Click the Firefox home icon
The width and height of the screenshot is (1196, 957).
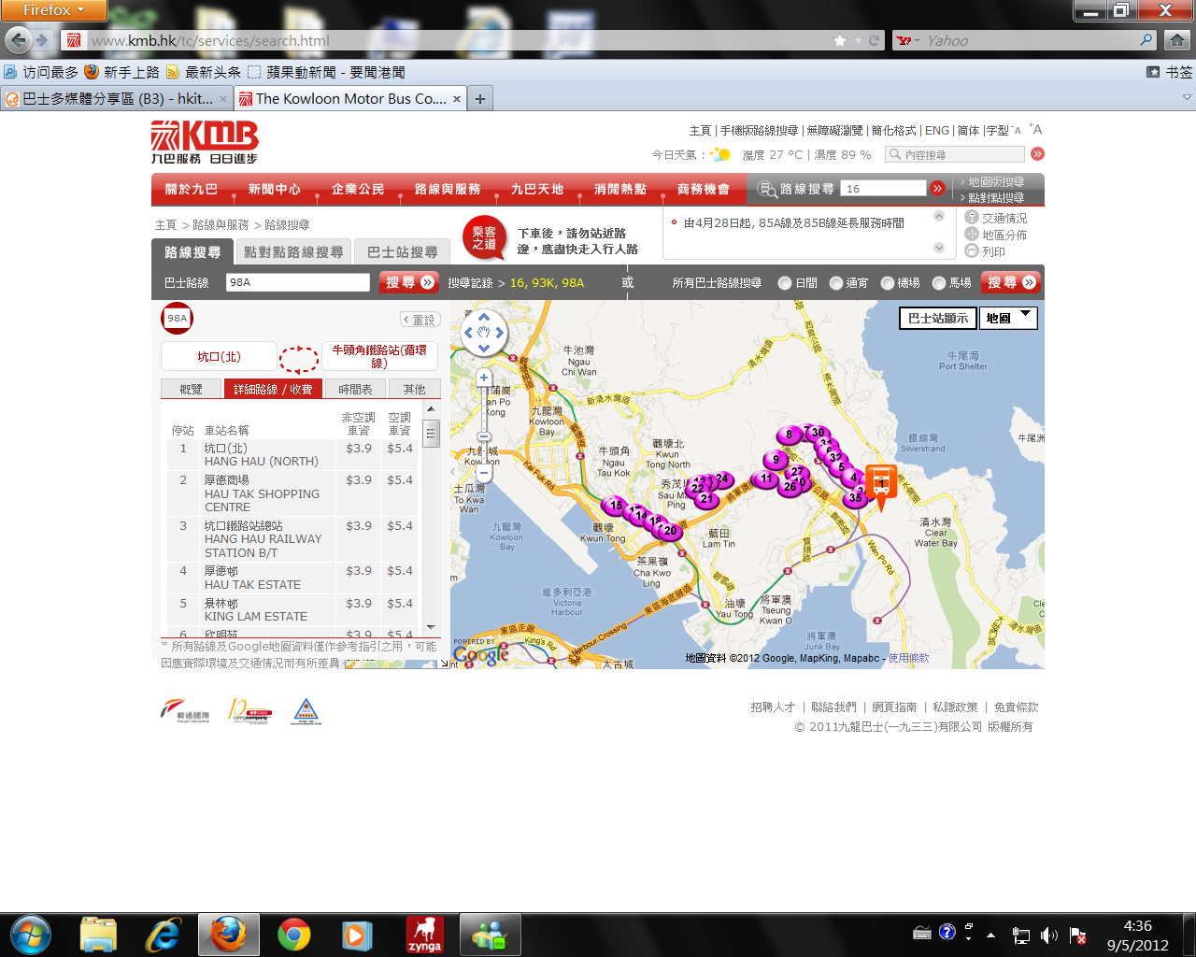click(x=1177, y=40)
